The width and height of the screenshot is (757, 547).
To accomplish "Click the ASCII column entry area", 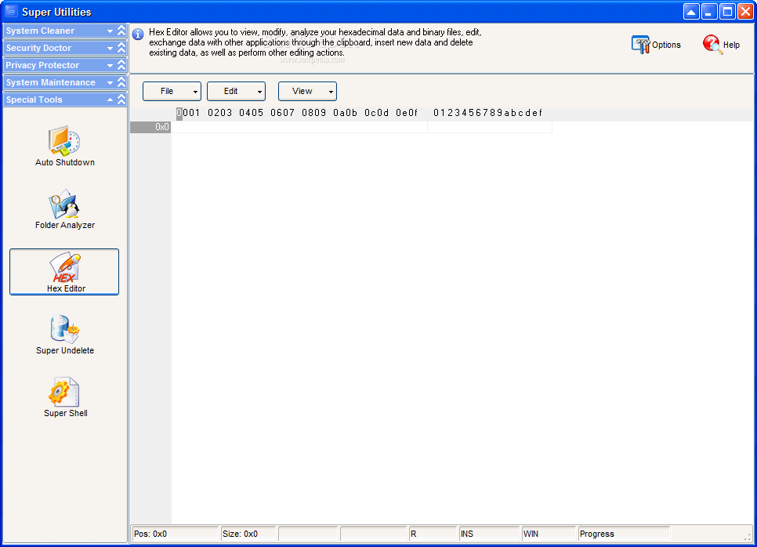I will tap(490, 127).
